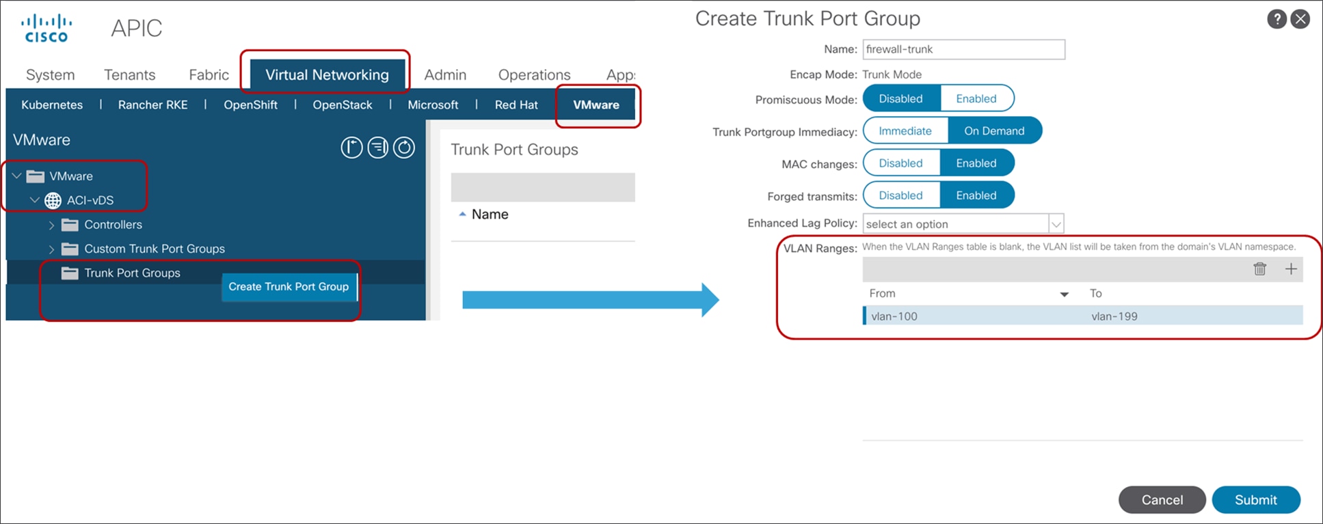This screenshot has width=1323, height=524.
Task: Select the VMware submenu
Action: (x=596, y=105)
